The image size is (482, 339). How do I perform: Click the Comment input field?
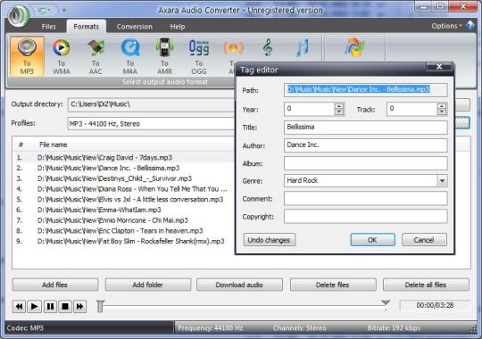(x=365, y=199)
